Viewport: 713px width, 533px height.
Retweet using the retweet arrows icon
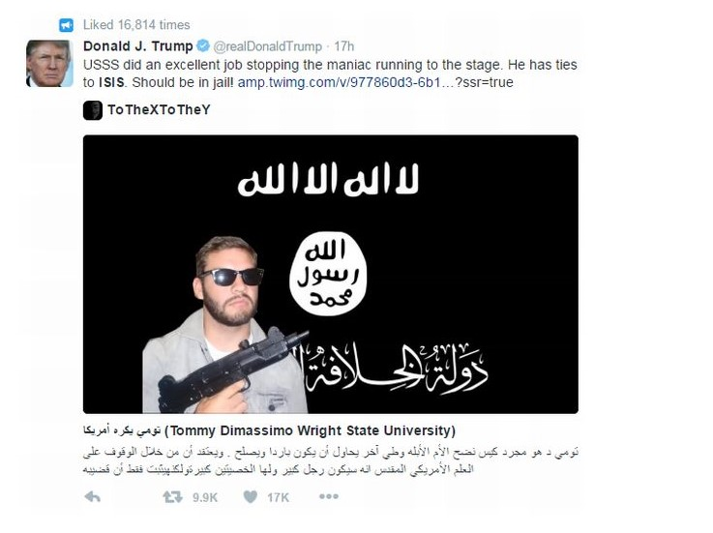173,496
